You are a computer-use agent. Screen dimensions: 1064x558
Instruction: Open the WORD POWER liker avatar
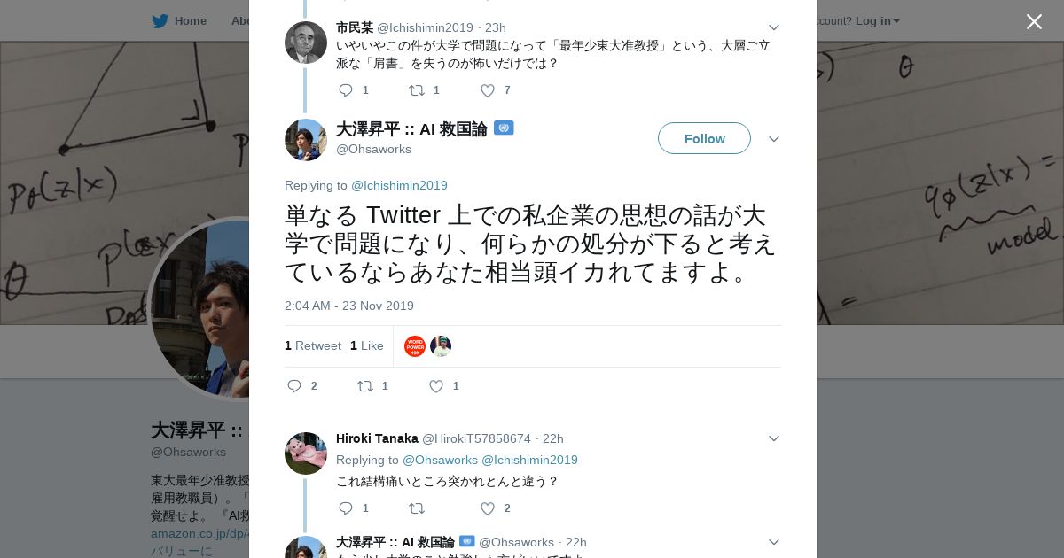(x=415, y=346)
